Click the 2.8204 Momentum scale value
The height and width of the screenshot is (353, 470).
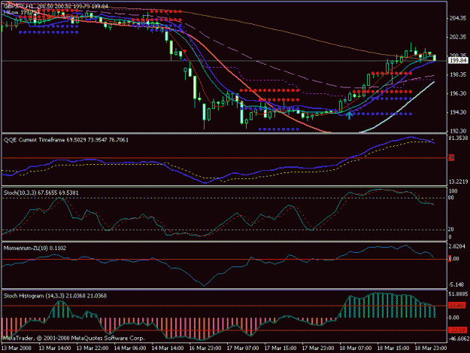point(457,246)
